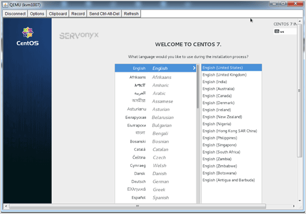Screen dimensions: 306x214
Task: Choose English (Zimbabwe) locale
Action: pos(231,166)
